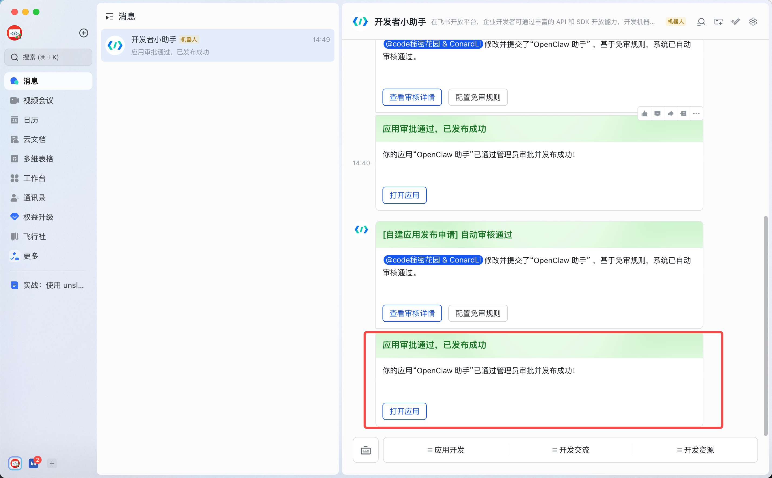Start a new chat with the plus icon
Image resolution: width=772 pixels, height=478 pixels.
[x=83, y=33]
